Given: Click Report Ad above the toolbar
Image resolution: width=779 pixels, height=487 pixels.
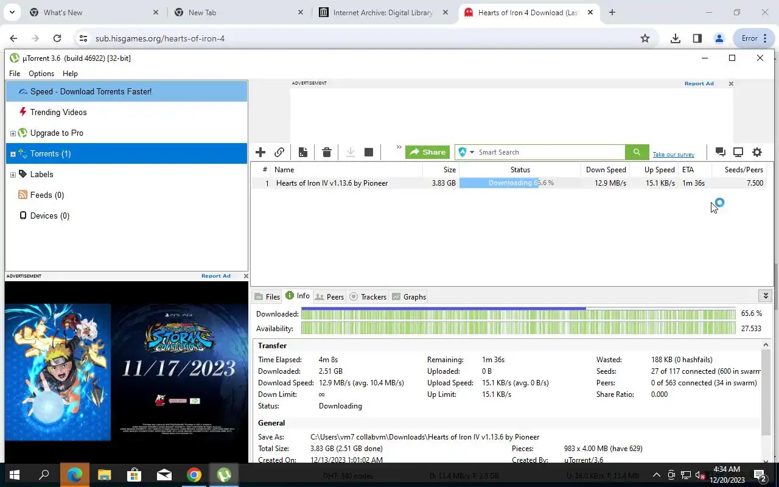Looking at the screenshot, I should tap(699, 83).
